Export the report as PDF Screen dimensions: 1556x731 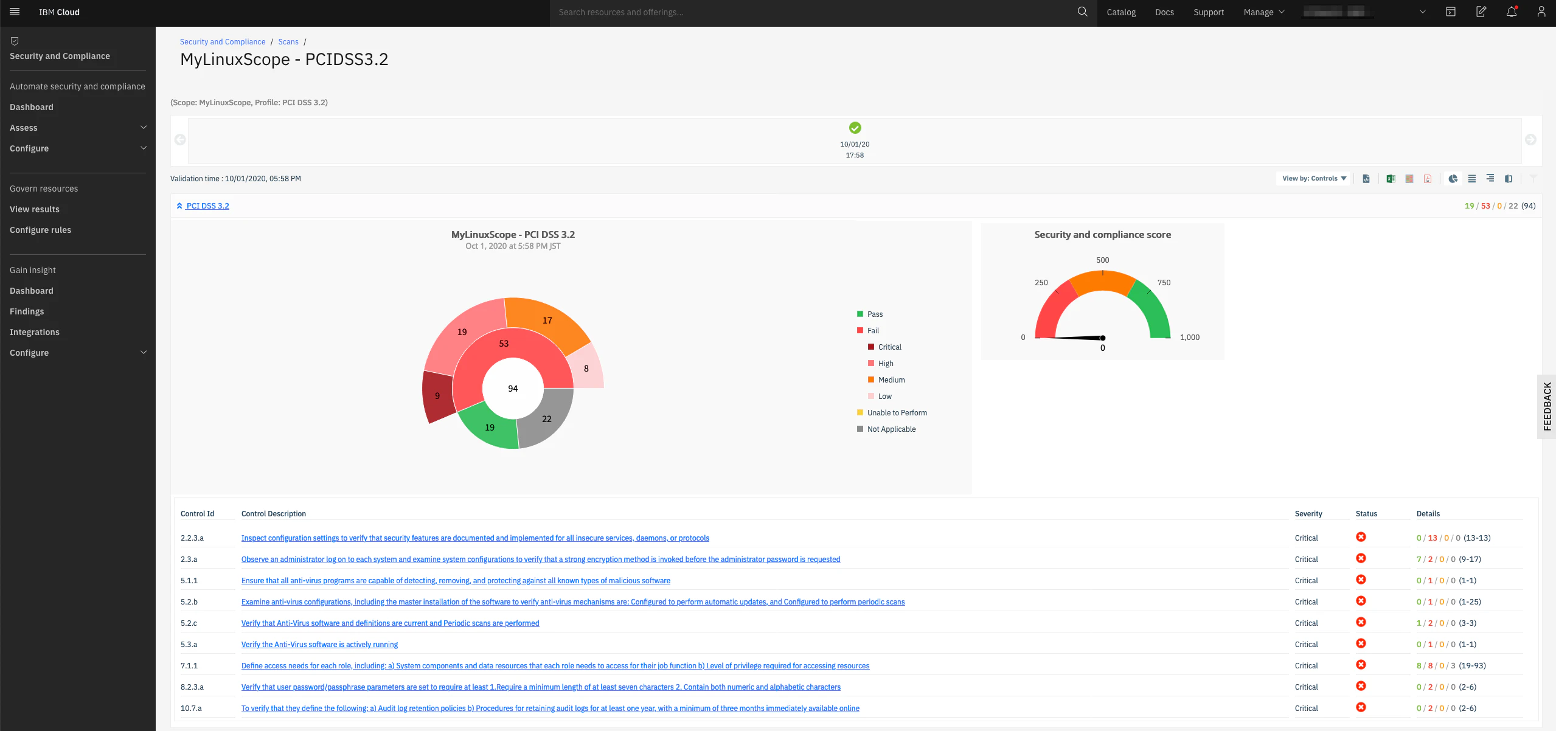[x=1427, y=178]
